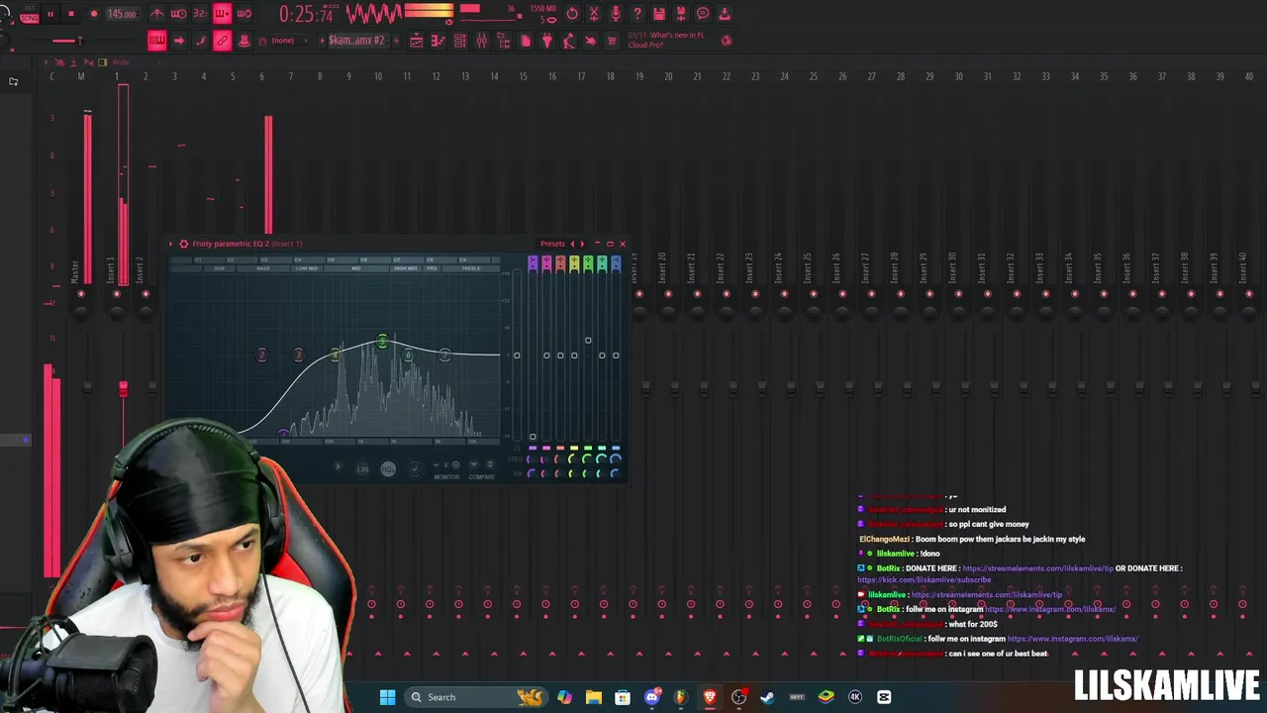Image resolution: width=1267 pixels, height=713 pixels.
Task: Open the shopping cart content library
Action: click(x=612, y=41)
